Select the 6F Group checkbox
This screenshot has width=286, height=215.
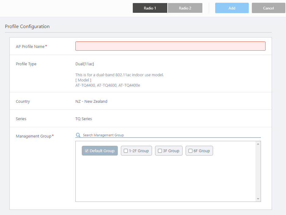190,151
